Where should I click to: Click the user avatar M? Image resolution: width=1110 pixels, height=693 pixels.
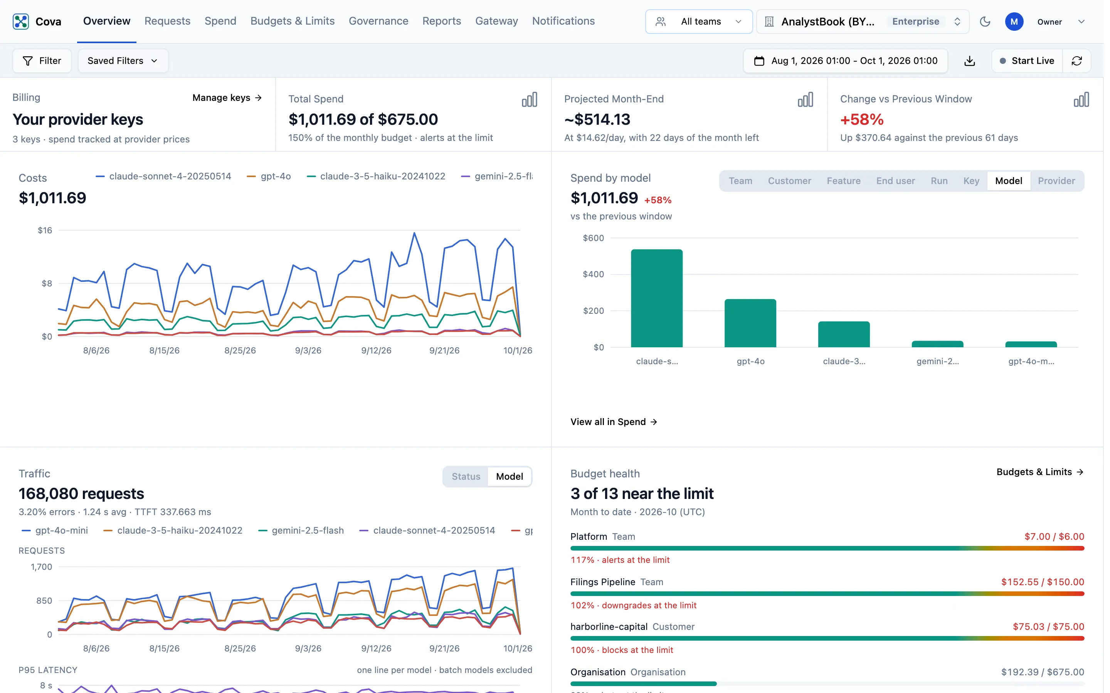click(x=1014, y=22)
